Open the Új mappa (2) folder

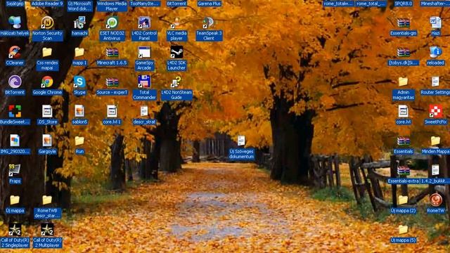click(403, 200)
